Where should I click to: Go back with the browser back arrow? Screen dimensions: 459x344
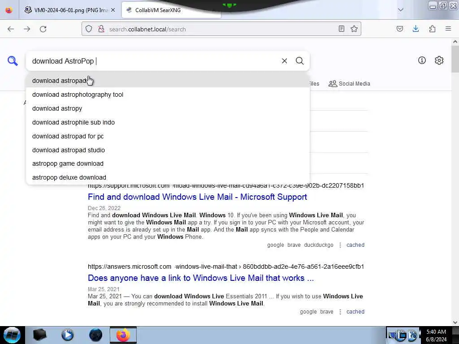tap(11, 29)
